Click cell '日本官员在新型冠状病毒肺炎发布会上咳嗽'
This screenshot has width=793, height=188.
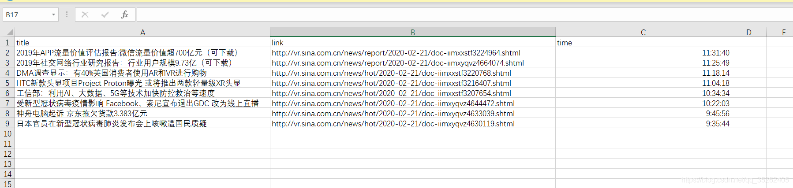click(x=142, y=124)
